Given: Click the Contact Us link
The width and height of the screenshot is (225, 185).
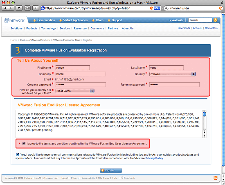Looking at the screenshot, I should (x=211, y=28).
